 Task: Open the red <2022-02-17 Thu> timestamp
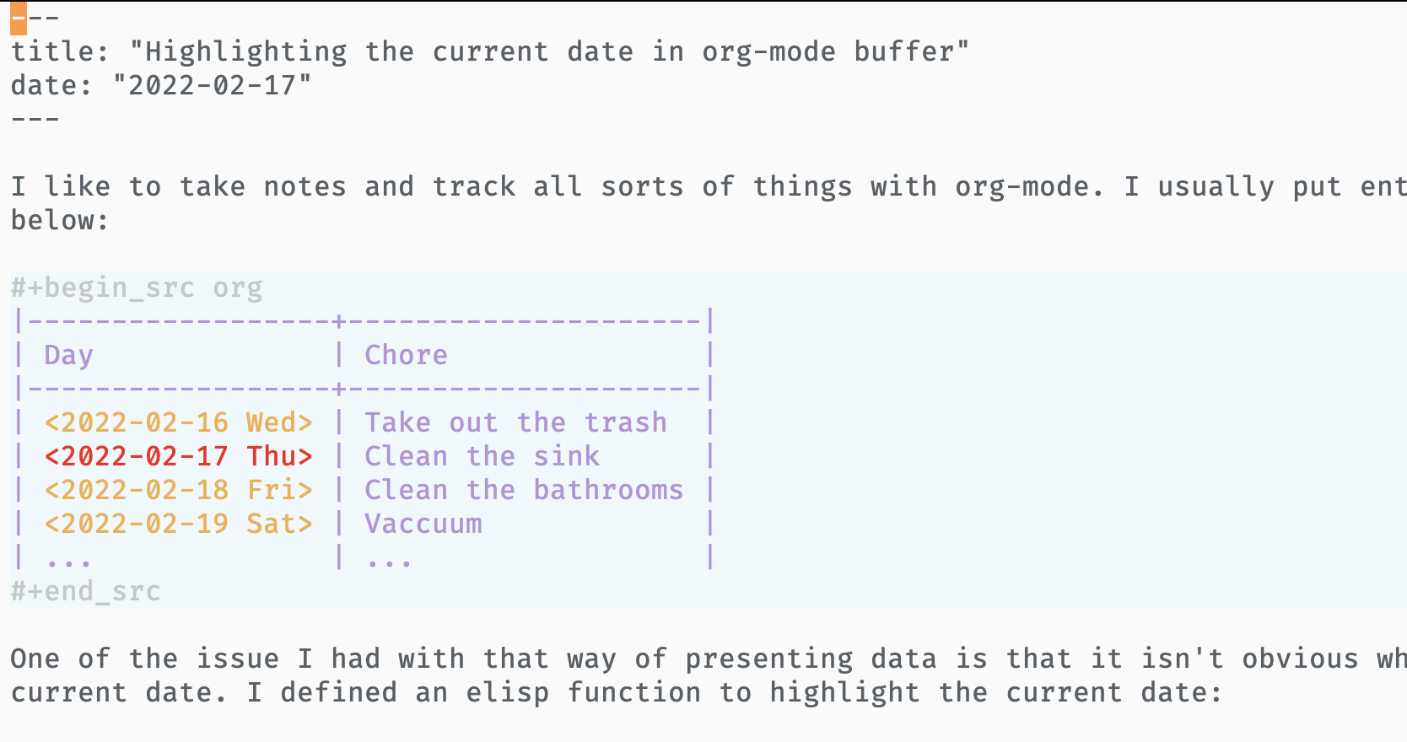tap(178, 456)
